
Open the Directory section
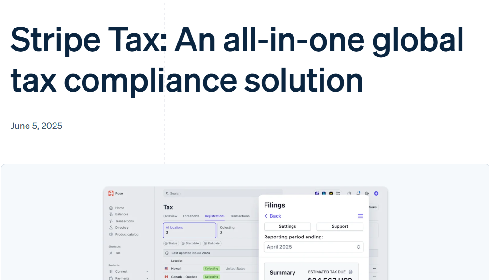[x=110, y=227]
